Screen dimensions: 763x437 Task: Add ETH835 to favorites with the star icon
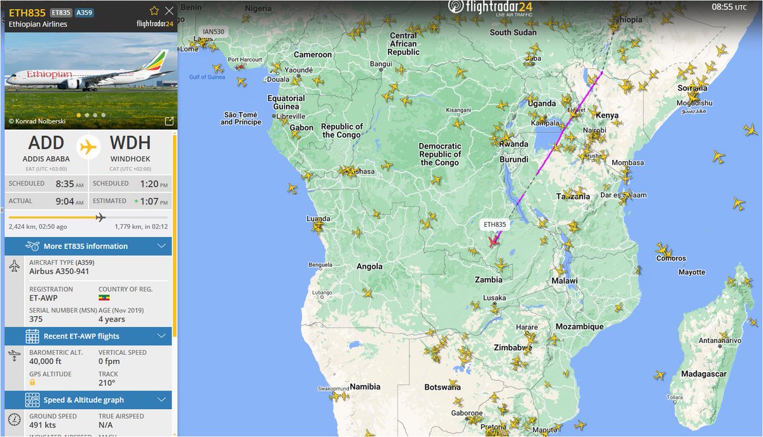[x=154, y=11]
